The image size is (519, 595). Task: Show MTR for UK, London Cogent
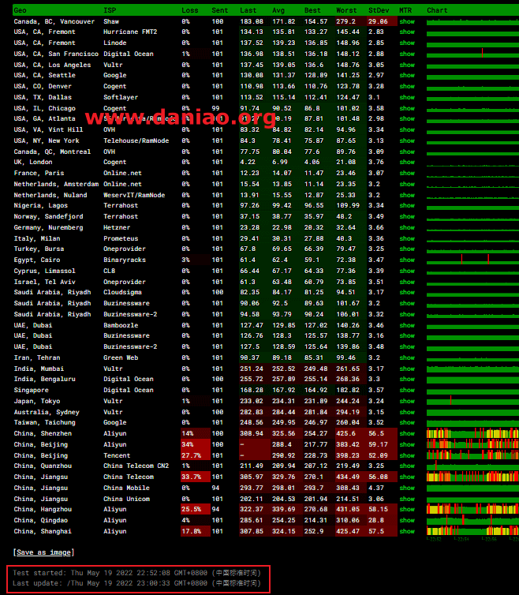click(407, 162)
